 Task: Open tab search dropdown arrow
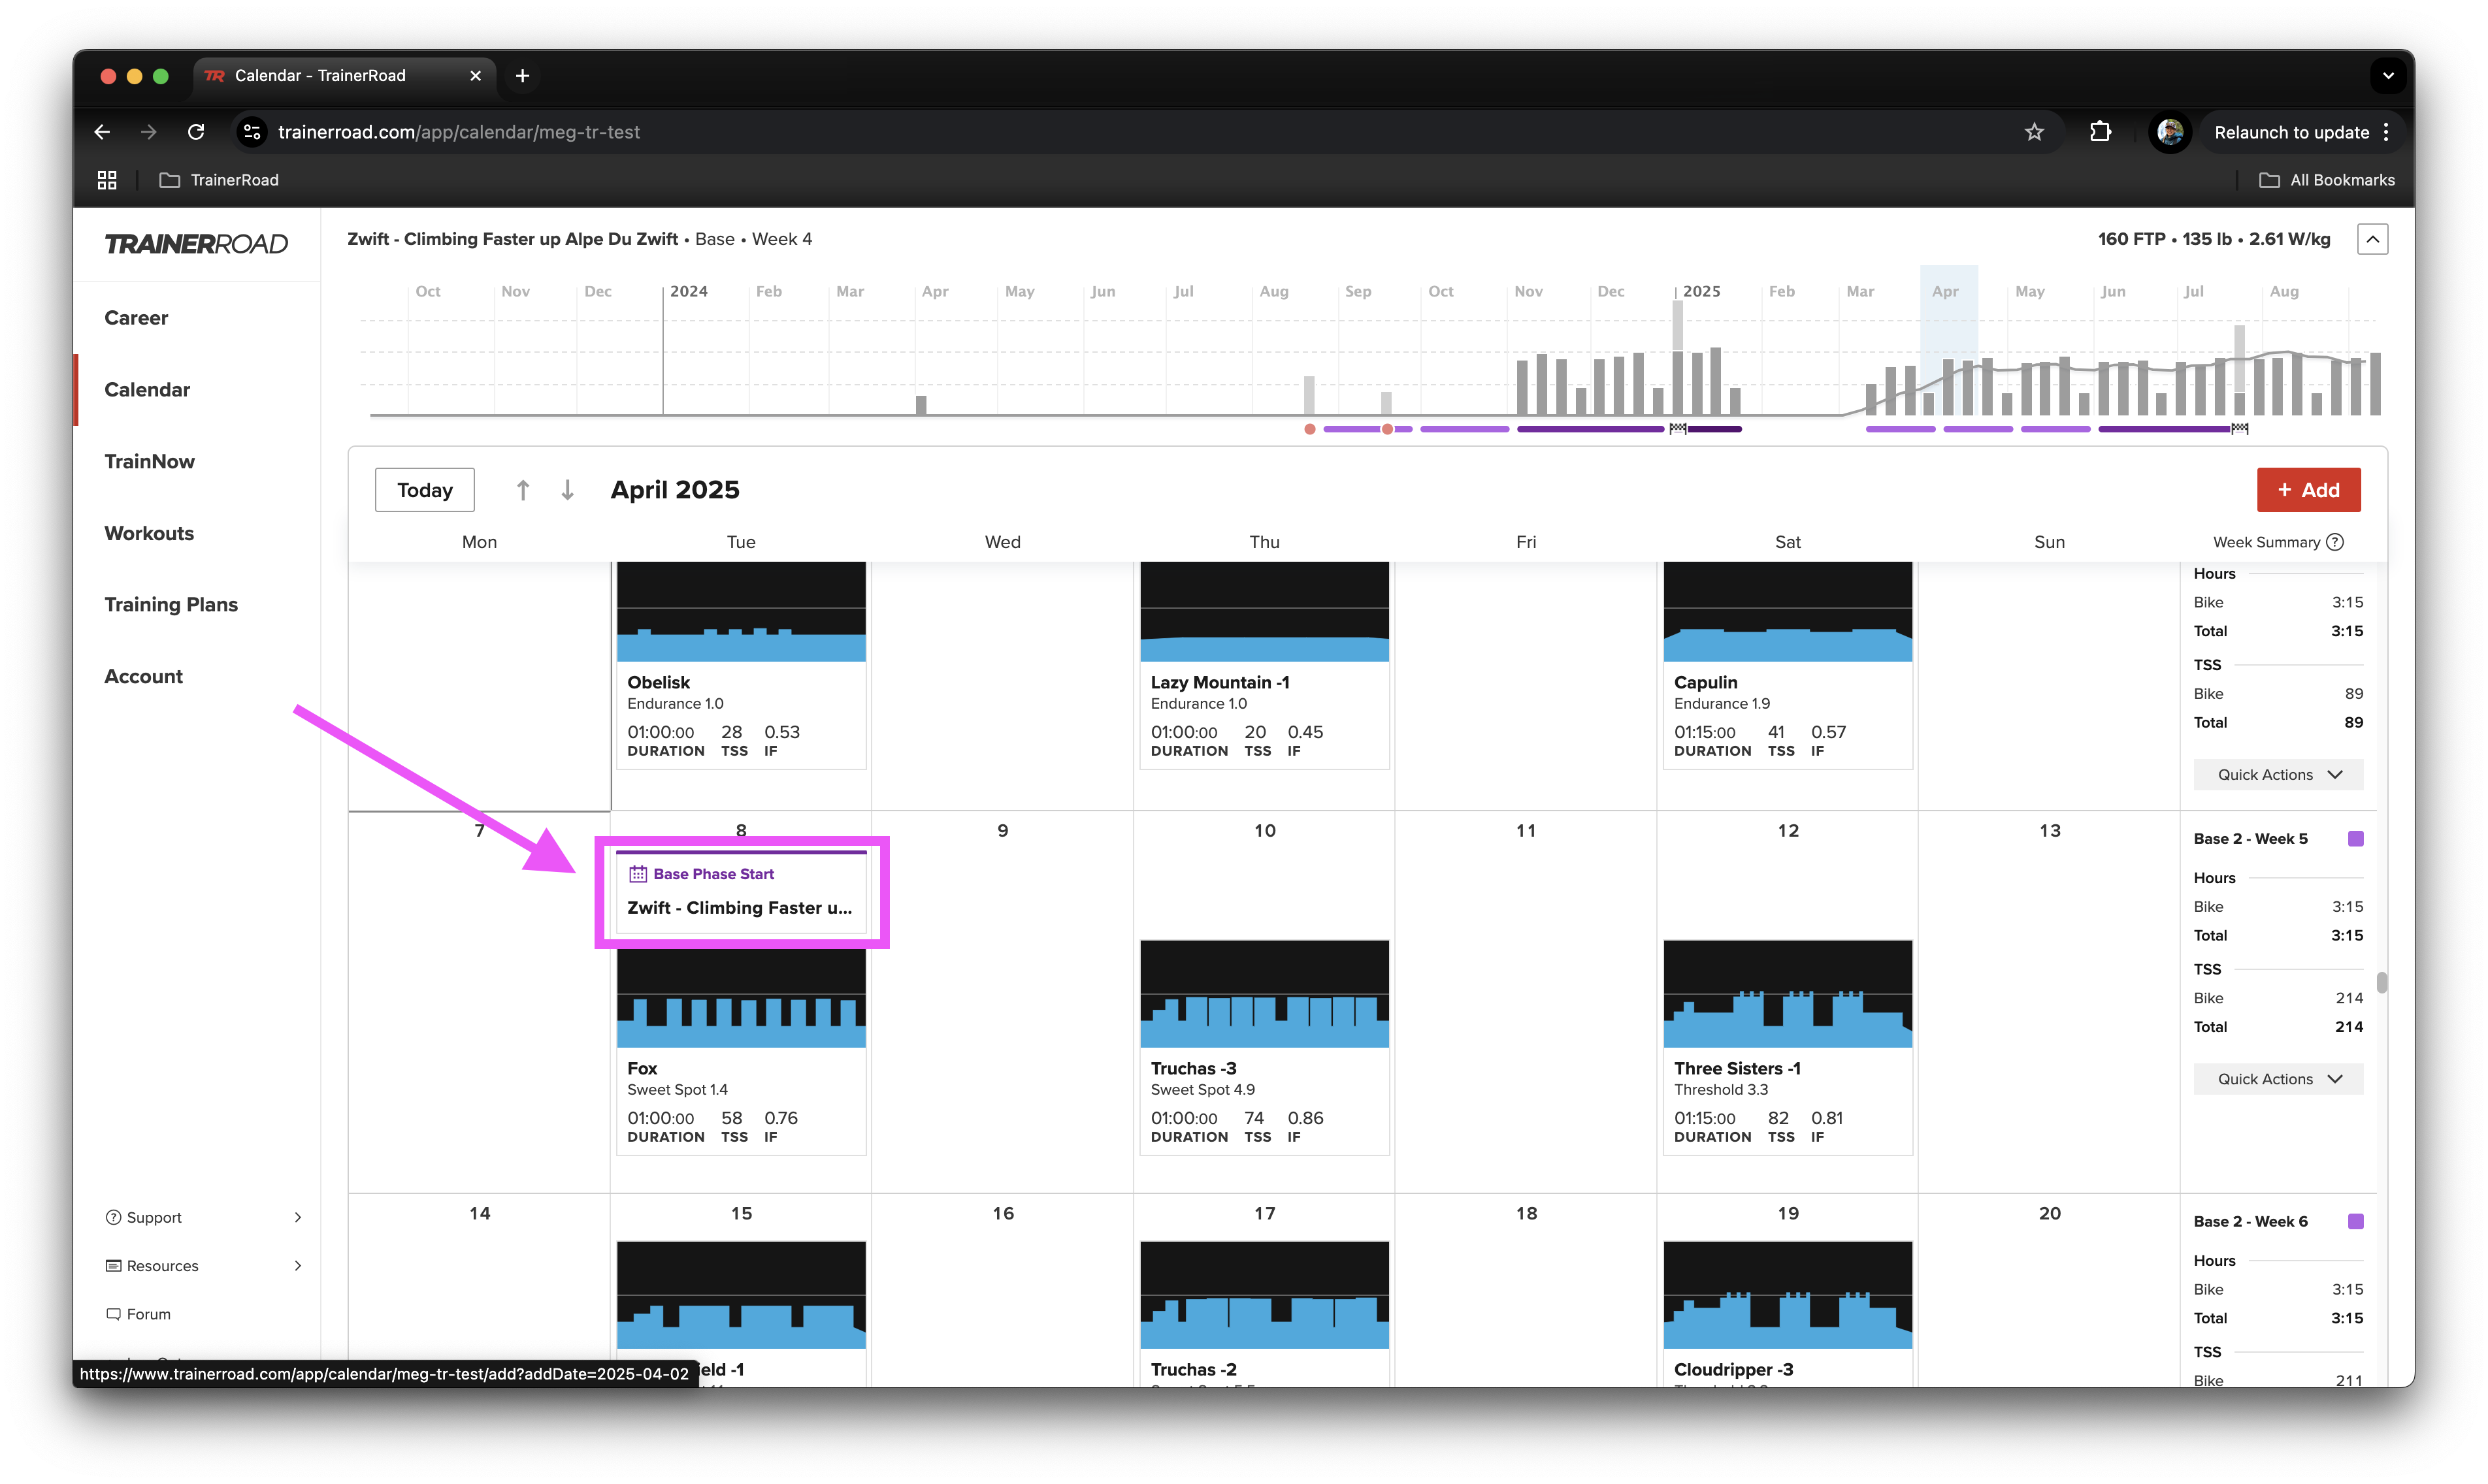click(2388, 76)
